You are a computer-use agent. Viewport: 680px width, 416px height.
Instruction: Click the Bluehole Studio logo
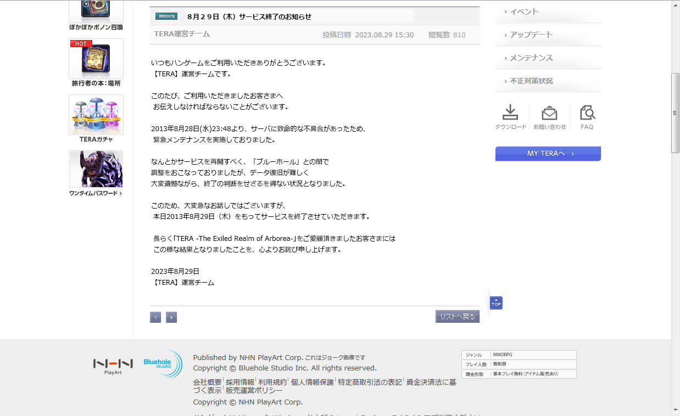pyautogui.click(x=162, y=364)
